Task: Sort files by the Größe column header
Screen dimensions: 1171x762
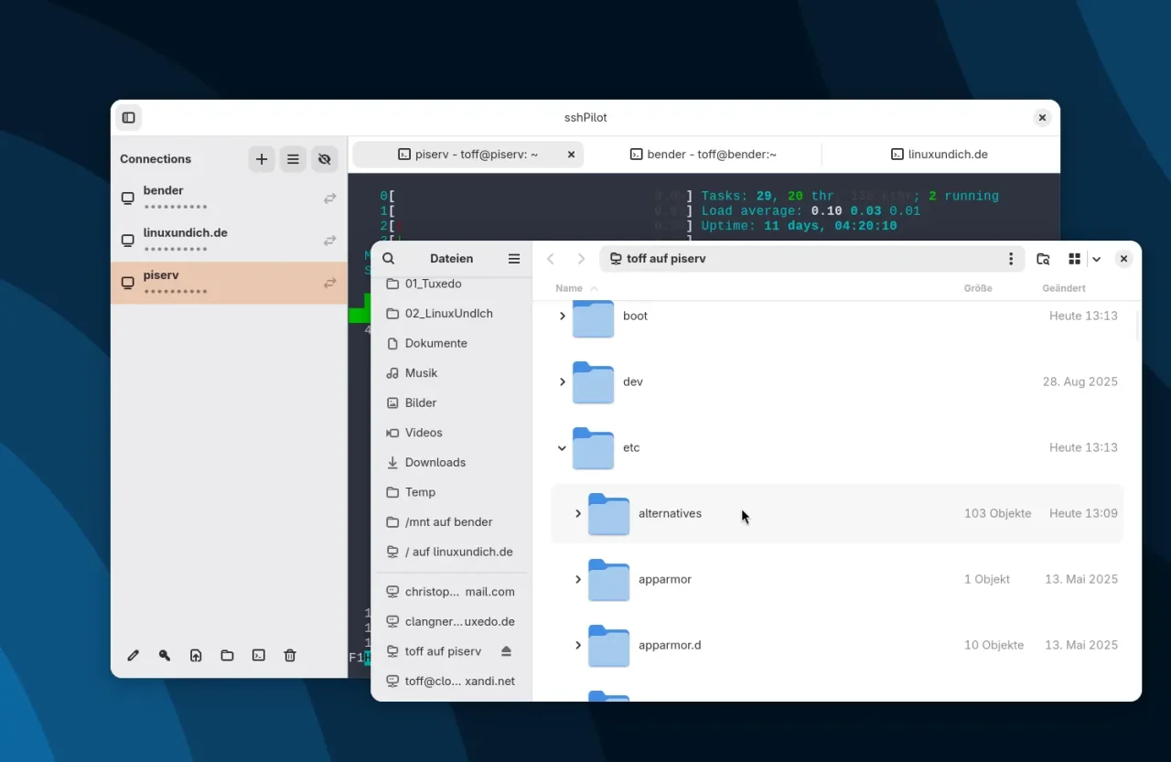Action: point(978,287)
